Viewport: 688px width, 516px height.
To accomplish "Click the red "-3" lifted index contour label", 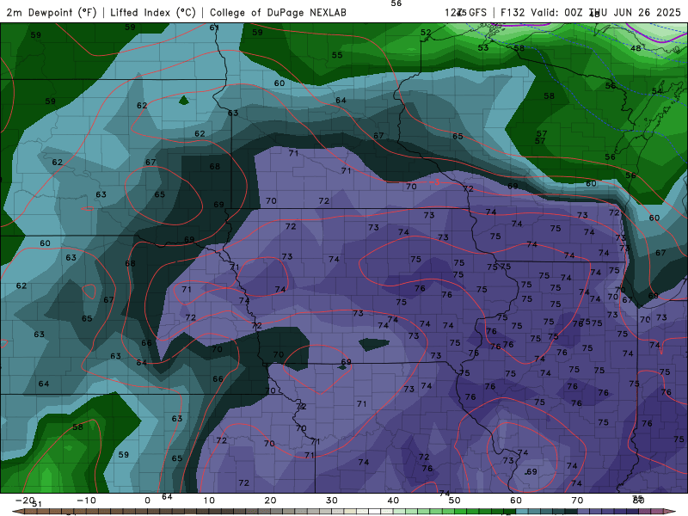I will click(436, 182).
